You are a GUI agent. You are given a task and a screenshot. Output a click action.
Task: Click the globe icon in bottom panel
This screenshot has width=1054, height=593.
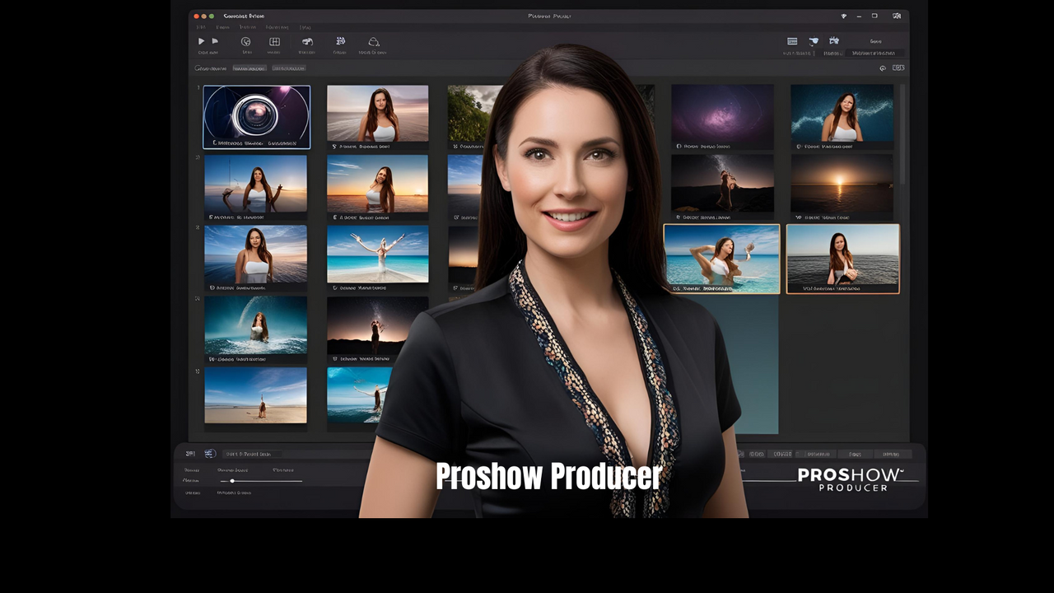point(210,454)
